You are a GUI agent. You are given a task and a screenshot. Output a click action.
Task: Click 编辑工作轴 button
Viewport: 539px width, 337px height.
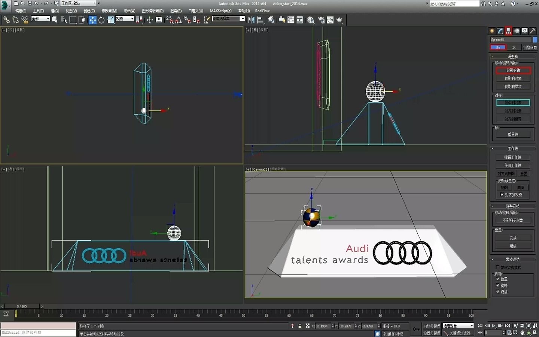coord(512,157)
